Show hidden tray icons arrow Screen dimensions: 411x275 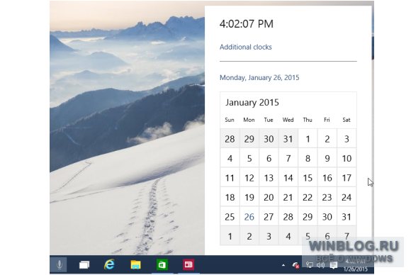coord(283,265)
